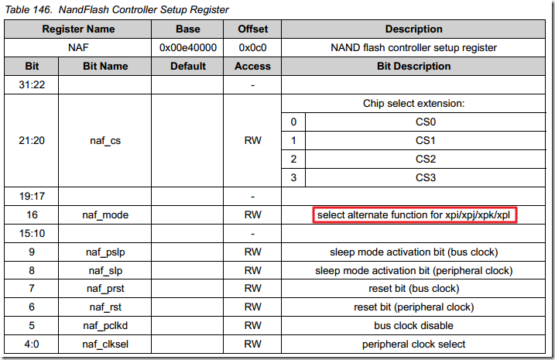Select the naf_prst bit name
This screenshot has height=360, width=555.
coord(104,289)
